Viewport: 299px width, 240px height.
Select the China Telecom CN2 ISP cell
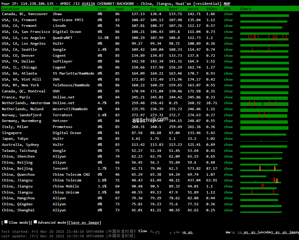[x=71, y=174]
